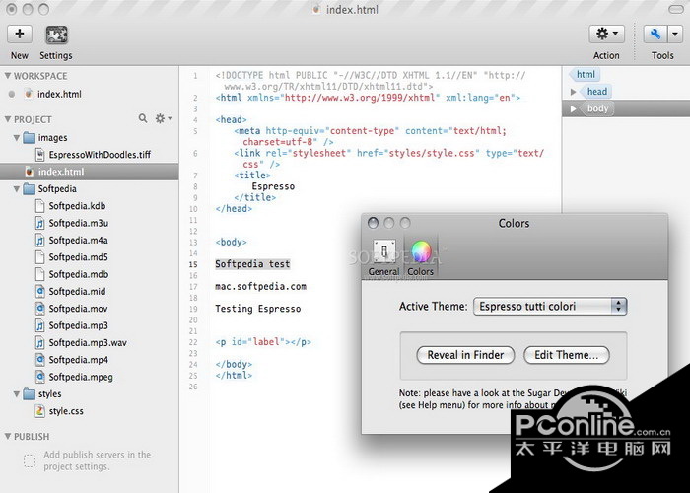Select style.css file icon

pos(40,411)
